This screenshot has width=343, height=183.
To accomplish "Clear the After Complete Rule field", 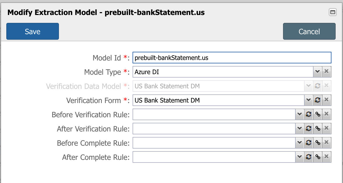I will click(326, 157).
